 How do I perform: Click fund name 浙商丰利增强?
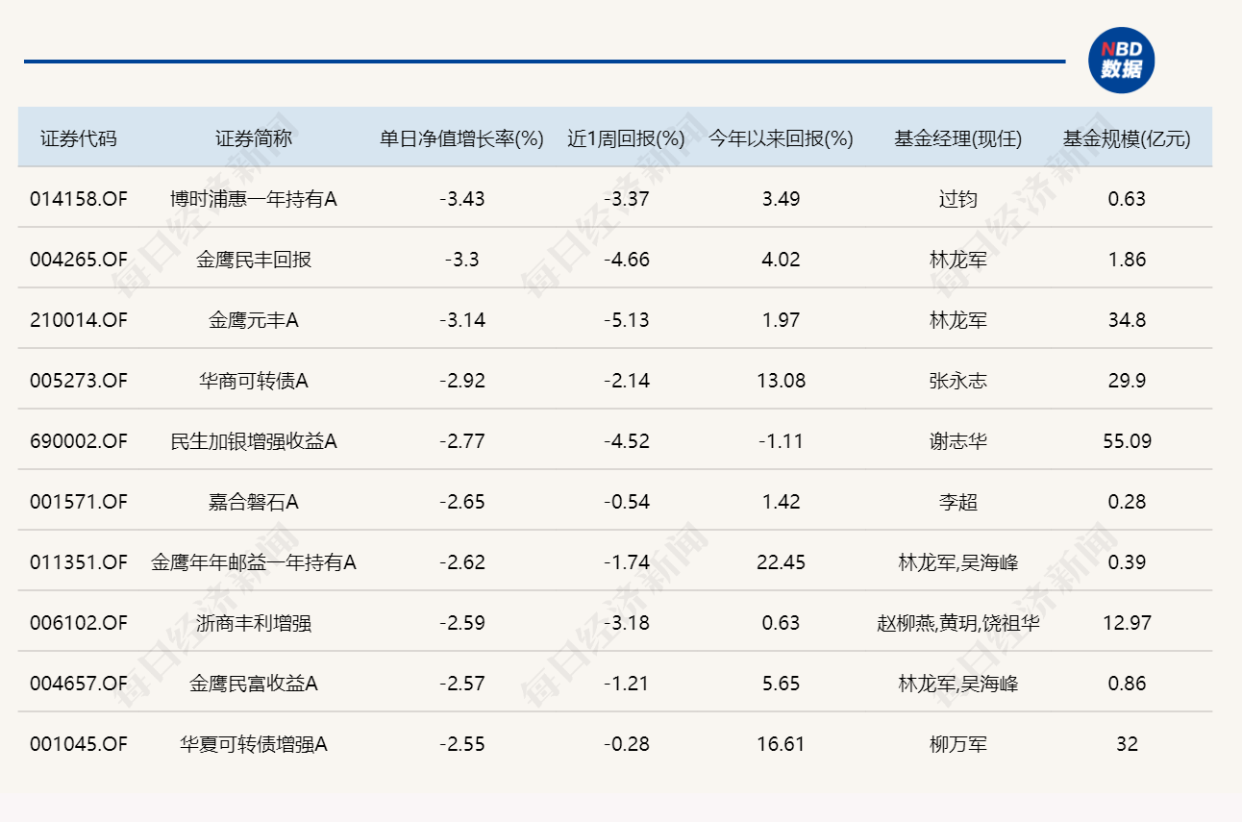click(x=254, y=623)
